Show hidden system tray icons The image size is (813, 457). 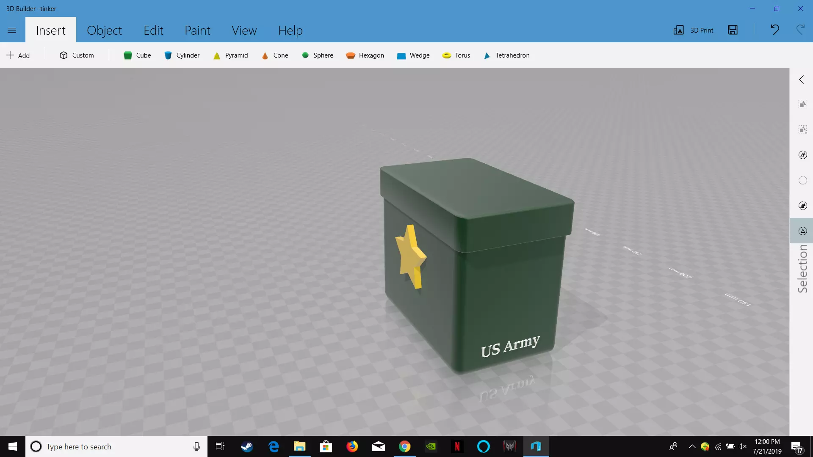692,446
